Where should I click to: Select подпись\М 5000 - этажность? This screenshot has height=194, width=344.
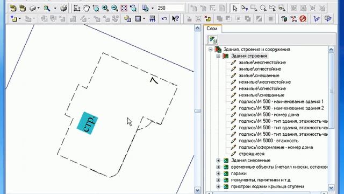[269, 141]
